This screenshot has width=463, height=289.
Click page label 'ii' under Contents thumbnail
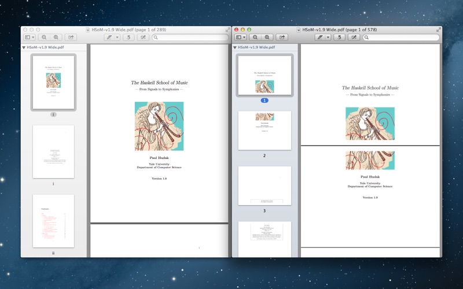click(53, 253)
